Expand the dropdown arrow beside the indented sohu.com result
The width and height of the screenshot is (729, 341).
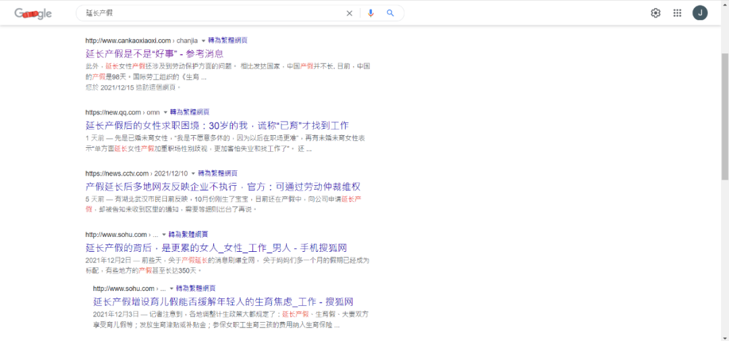click(x=171, y=288)
